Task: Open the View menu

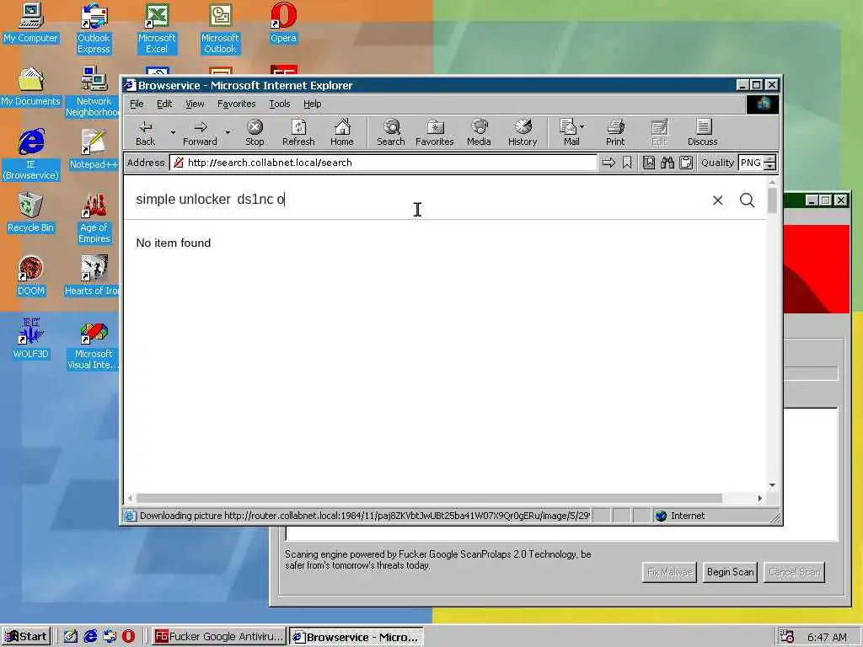Action: [x=195, y=104]
